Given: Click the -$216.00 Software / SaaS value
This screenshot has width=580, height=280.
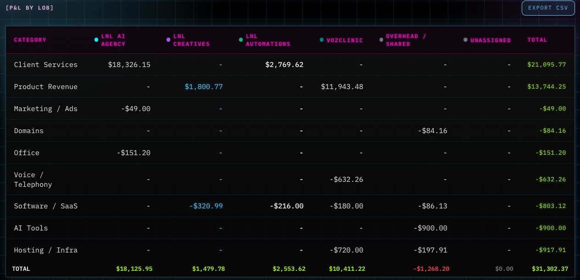Looking at the screenshot, I should point(287,206).
